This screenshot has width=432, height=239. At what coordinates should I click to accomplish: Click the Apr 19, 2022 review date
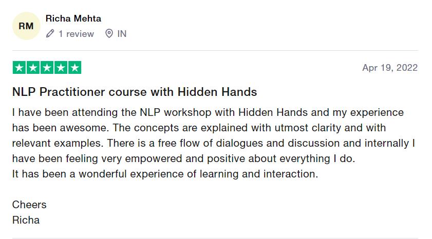coord(390,68)
